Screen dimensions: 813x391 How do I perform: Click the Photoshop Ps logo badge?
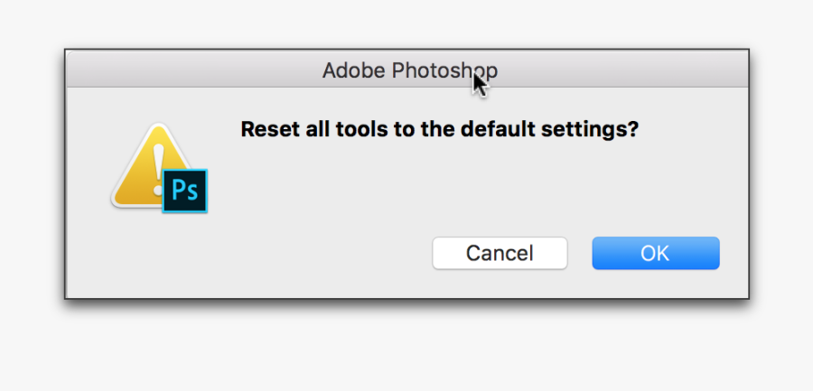pyautogui.click(x=185, y=191)
